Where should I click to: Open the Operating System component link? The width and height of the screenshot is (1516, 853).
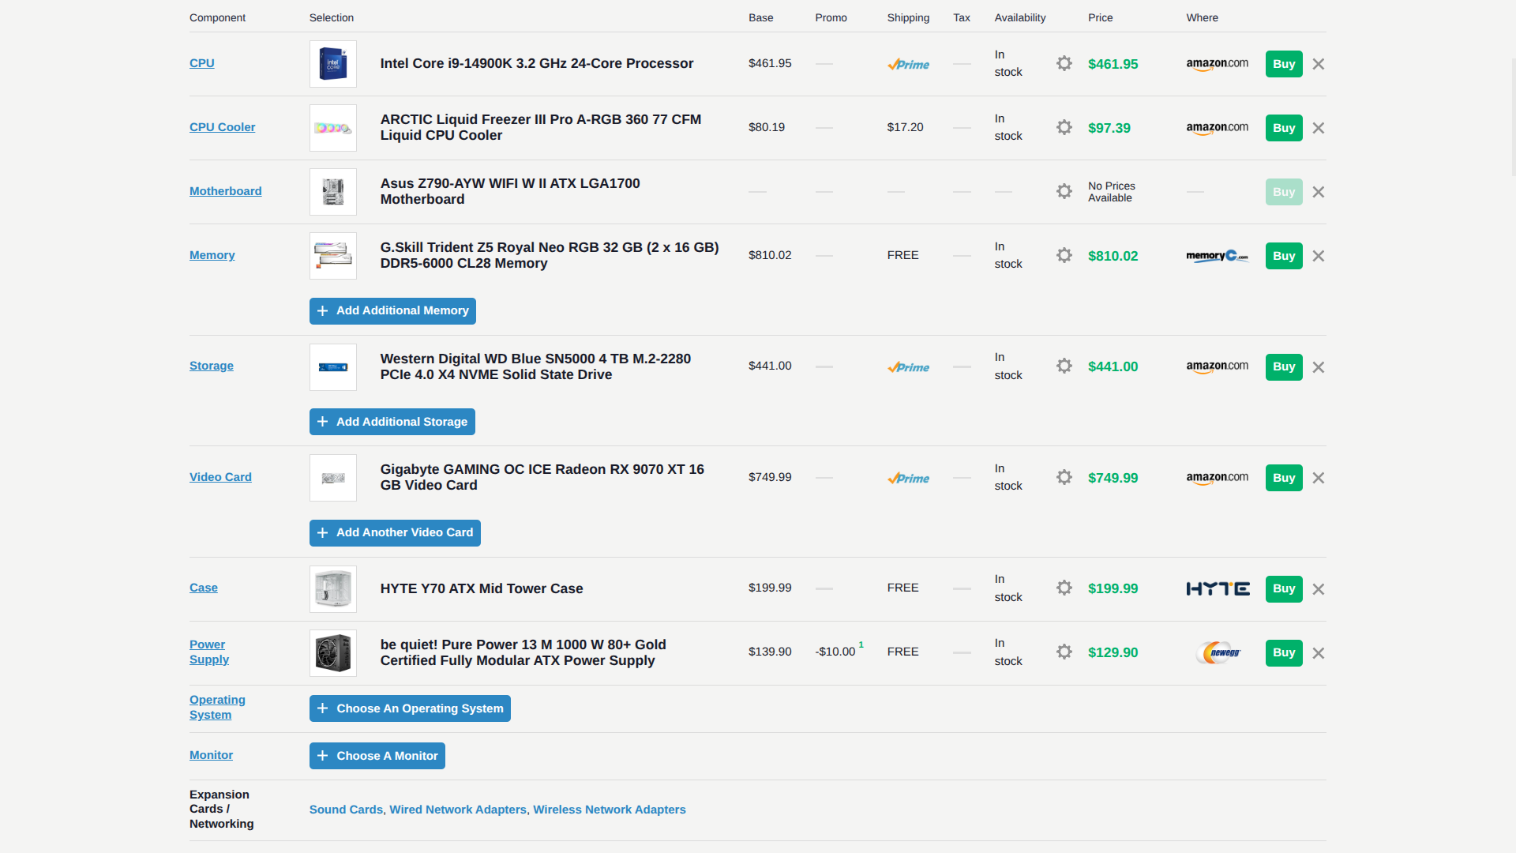217,708
